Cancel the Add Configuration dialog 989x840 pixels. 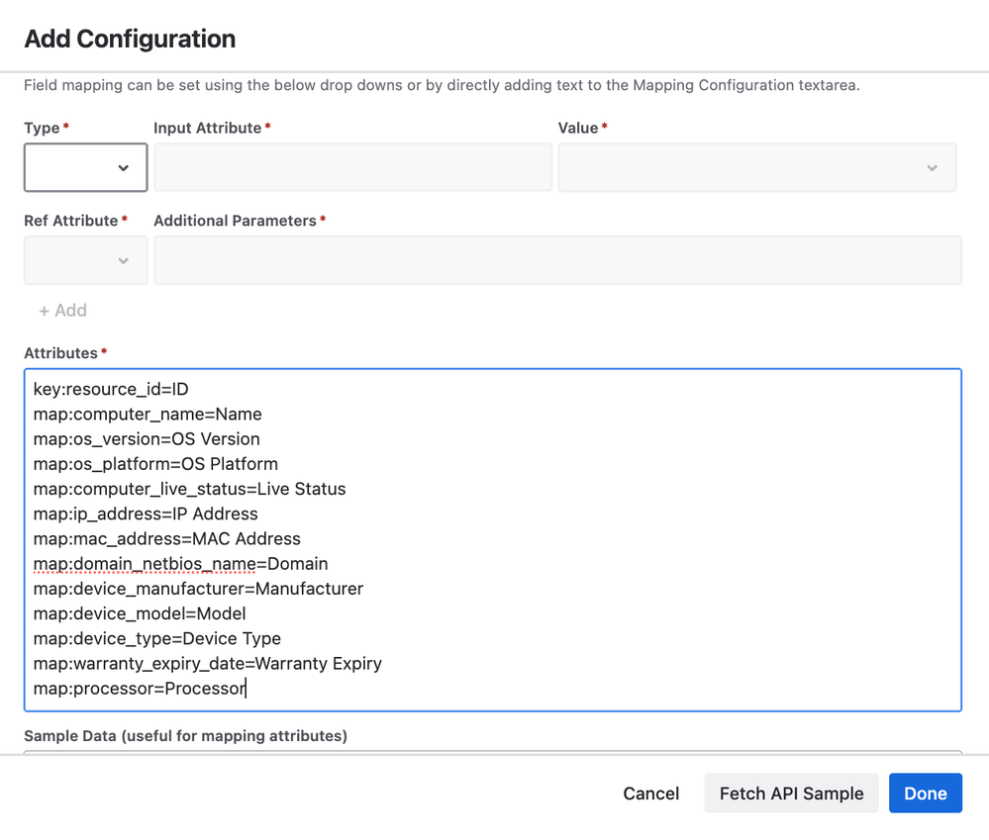point(650,793)
